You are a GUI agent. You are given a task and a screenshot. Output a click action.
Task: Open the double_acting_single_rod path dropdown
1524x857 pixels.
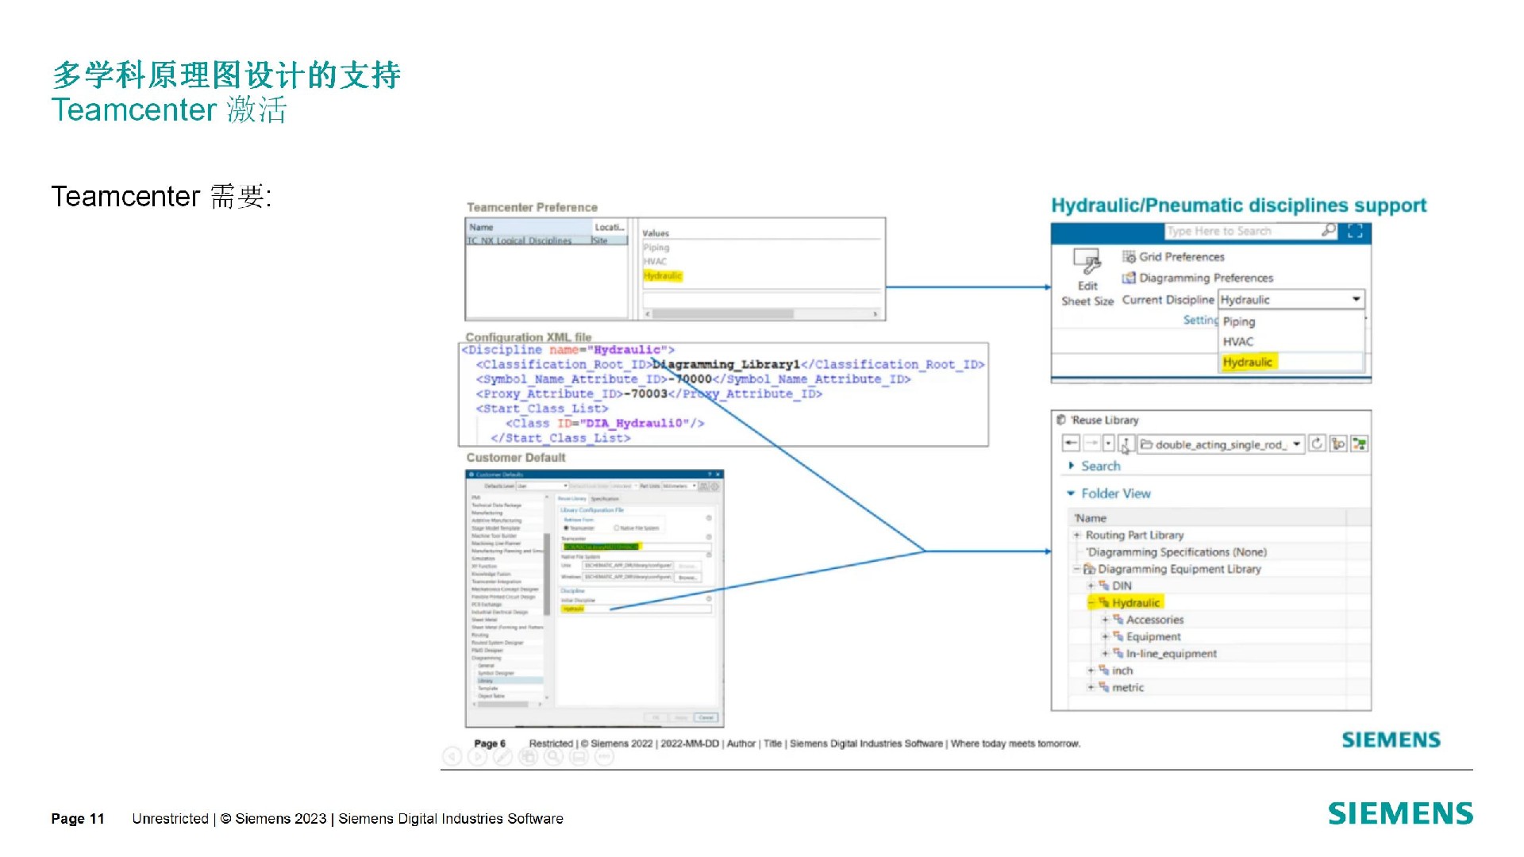[x=1296, y=444]
